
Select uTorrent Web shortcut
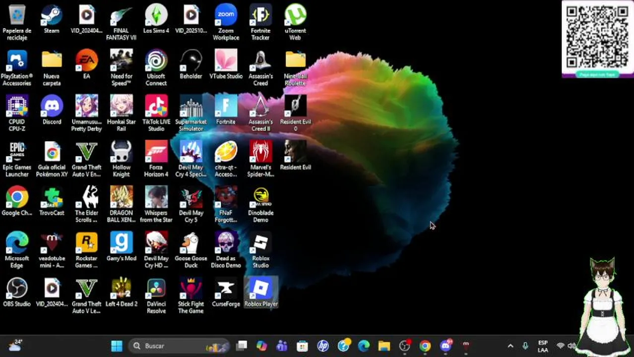[x=295, y=23]
